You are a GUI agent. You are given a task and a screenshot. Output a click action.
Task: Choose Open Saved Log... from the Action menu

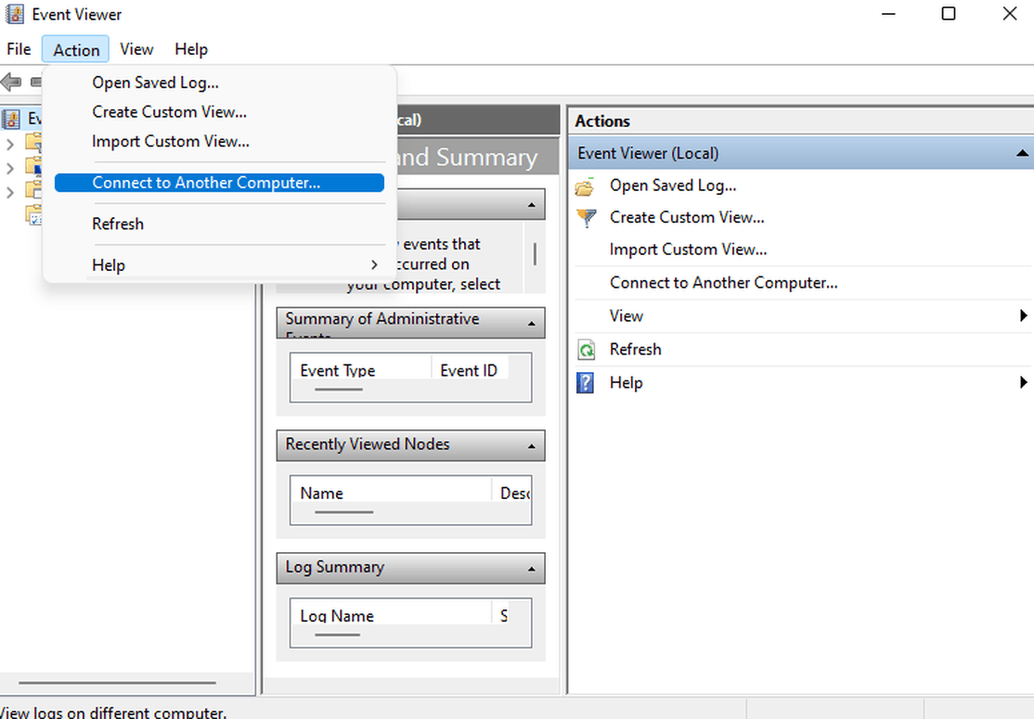pos(220,83)
